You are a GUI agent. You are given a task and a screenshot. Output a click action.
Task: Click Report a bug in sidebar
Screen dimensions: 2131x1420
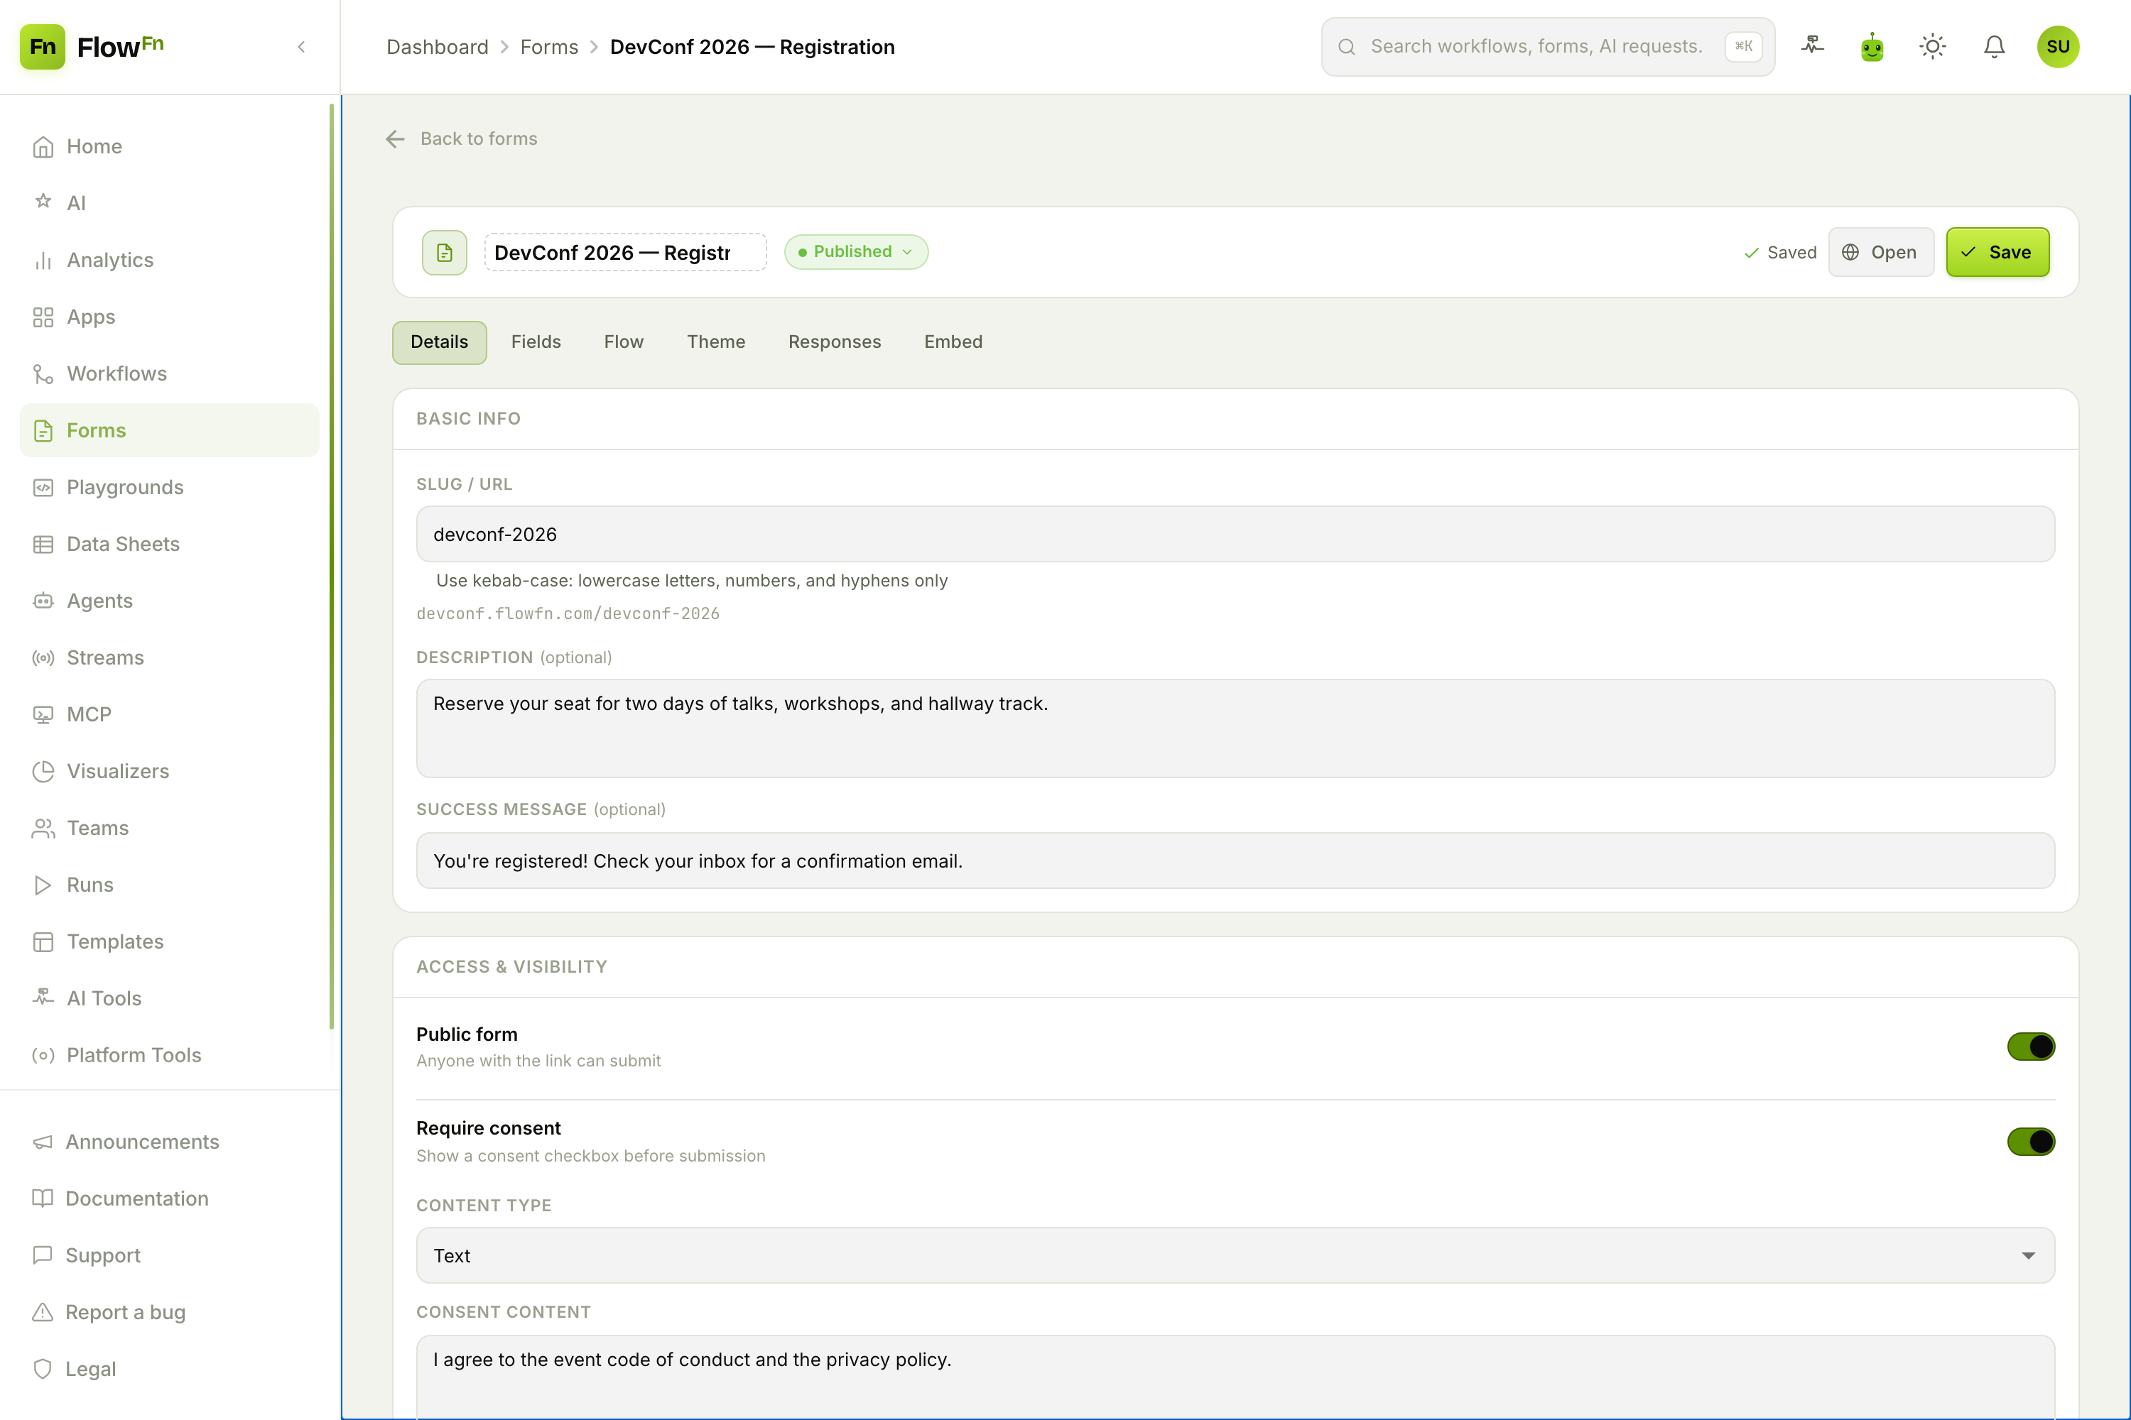point(170,1312)
